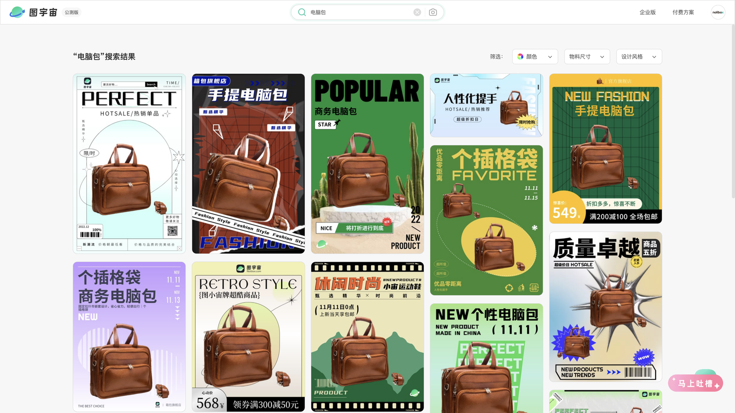The width and height of the screenshot is (735, 413).
Task: Open the NEW 个性电脑包 11.11 poster
Action: click(x=487, y=358)
